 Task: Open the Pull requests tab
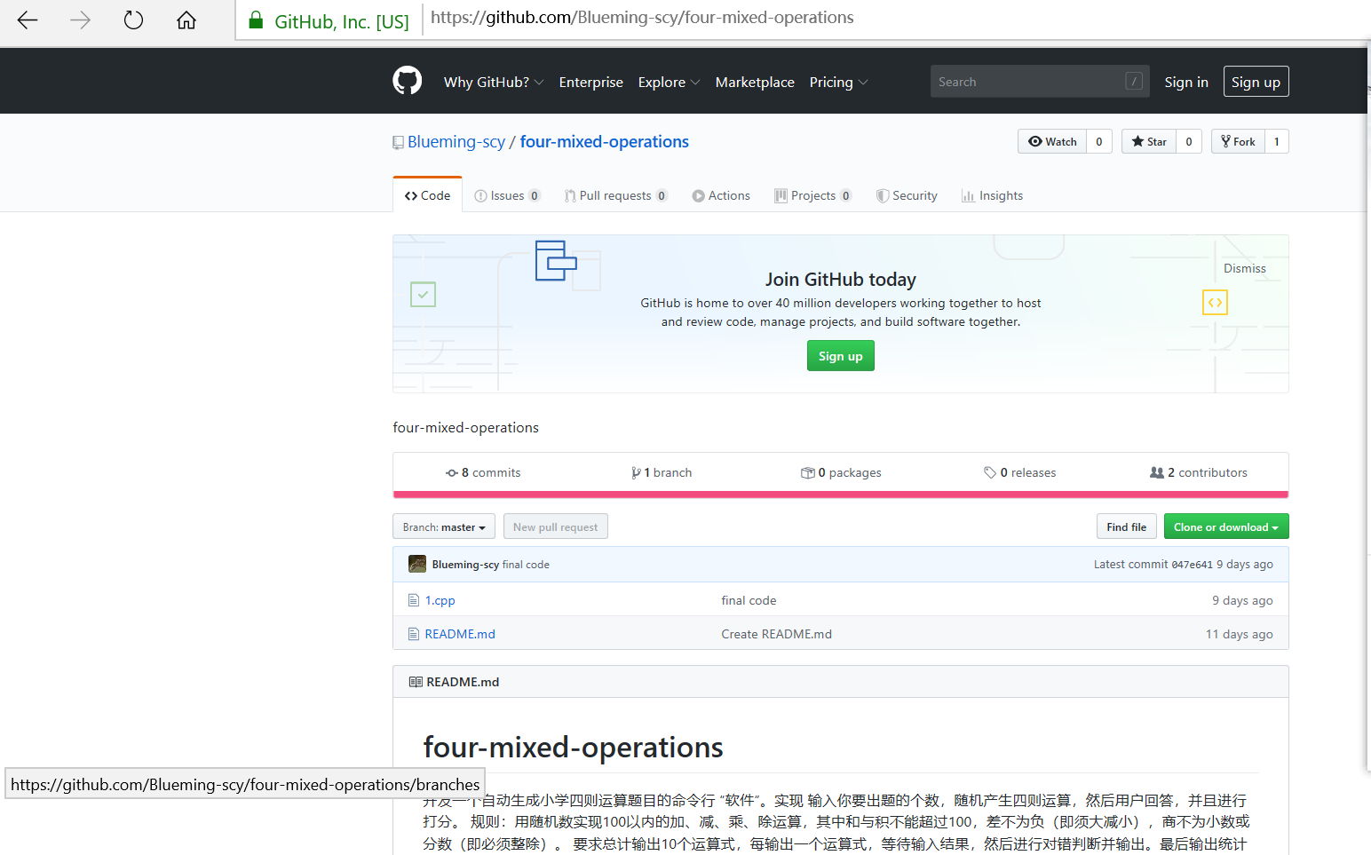coord(616,195)
